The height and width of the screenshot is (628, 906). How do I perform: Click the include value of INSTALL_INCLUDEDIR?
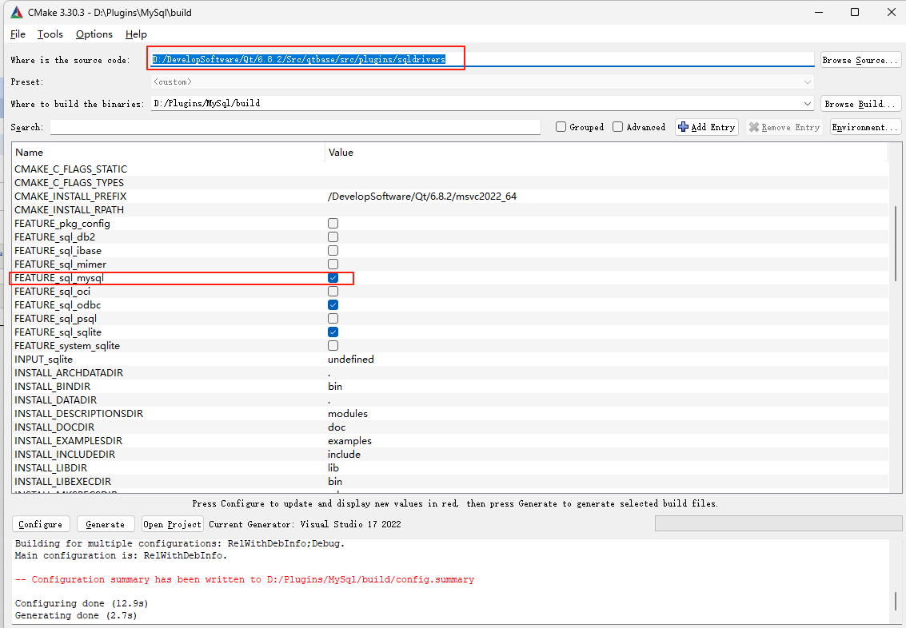pos(344,455)
